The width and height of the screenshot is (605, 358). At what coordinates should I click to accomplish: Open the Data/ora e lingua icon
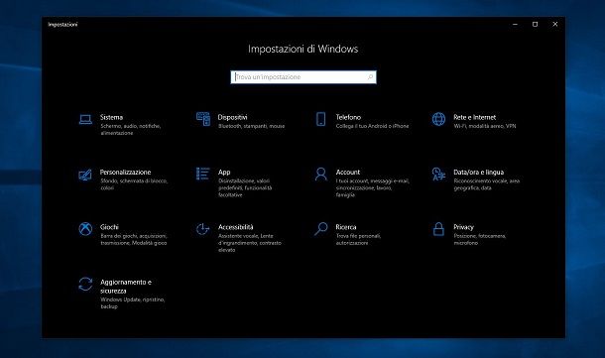[438, 175]
